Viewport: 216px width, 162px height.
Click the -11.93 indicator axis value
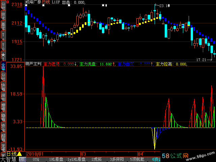[x=16, y=149]
